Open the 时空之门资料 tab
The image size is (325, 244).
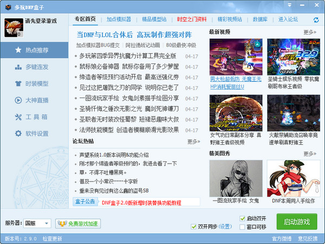tap(192, 20)
